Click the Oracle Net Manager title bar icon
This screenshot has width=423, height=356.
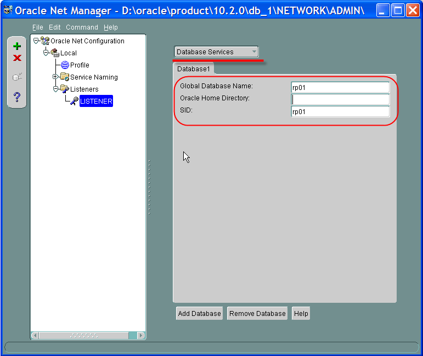(x=8, y=10)
